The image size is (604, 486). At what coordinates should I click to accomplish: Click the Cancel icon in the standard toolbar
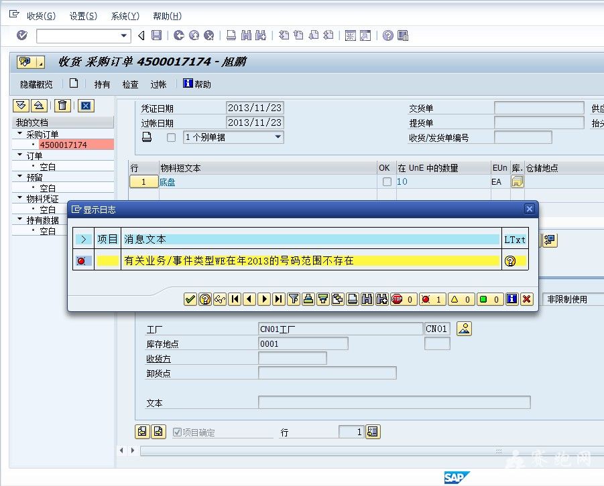pyautogui.click(x=208, y=35)
